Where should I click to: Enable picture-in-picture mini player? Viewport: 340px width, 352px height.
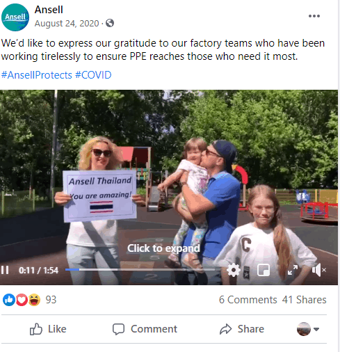click(264, 270)
